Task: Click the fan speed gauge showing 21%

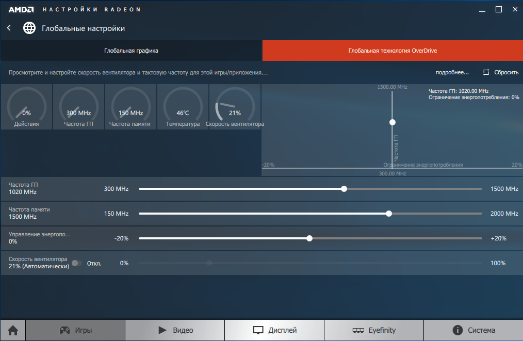Action: (235, 107)
